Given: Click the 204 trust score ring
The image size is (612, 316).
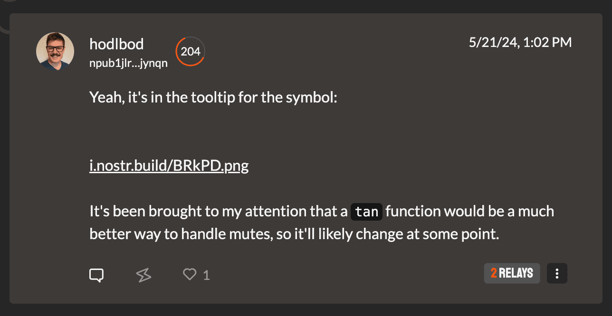Looking at the screenshot, I should [x=191, y=51].
